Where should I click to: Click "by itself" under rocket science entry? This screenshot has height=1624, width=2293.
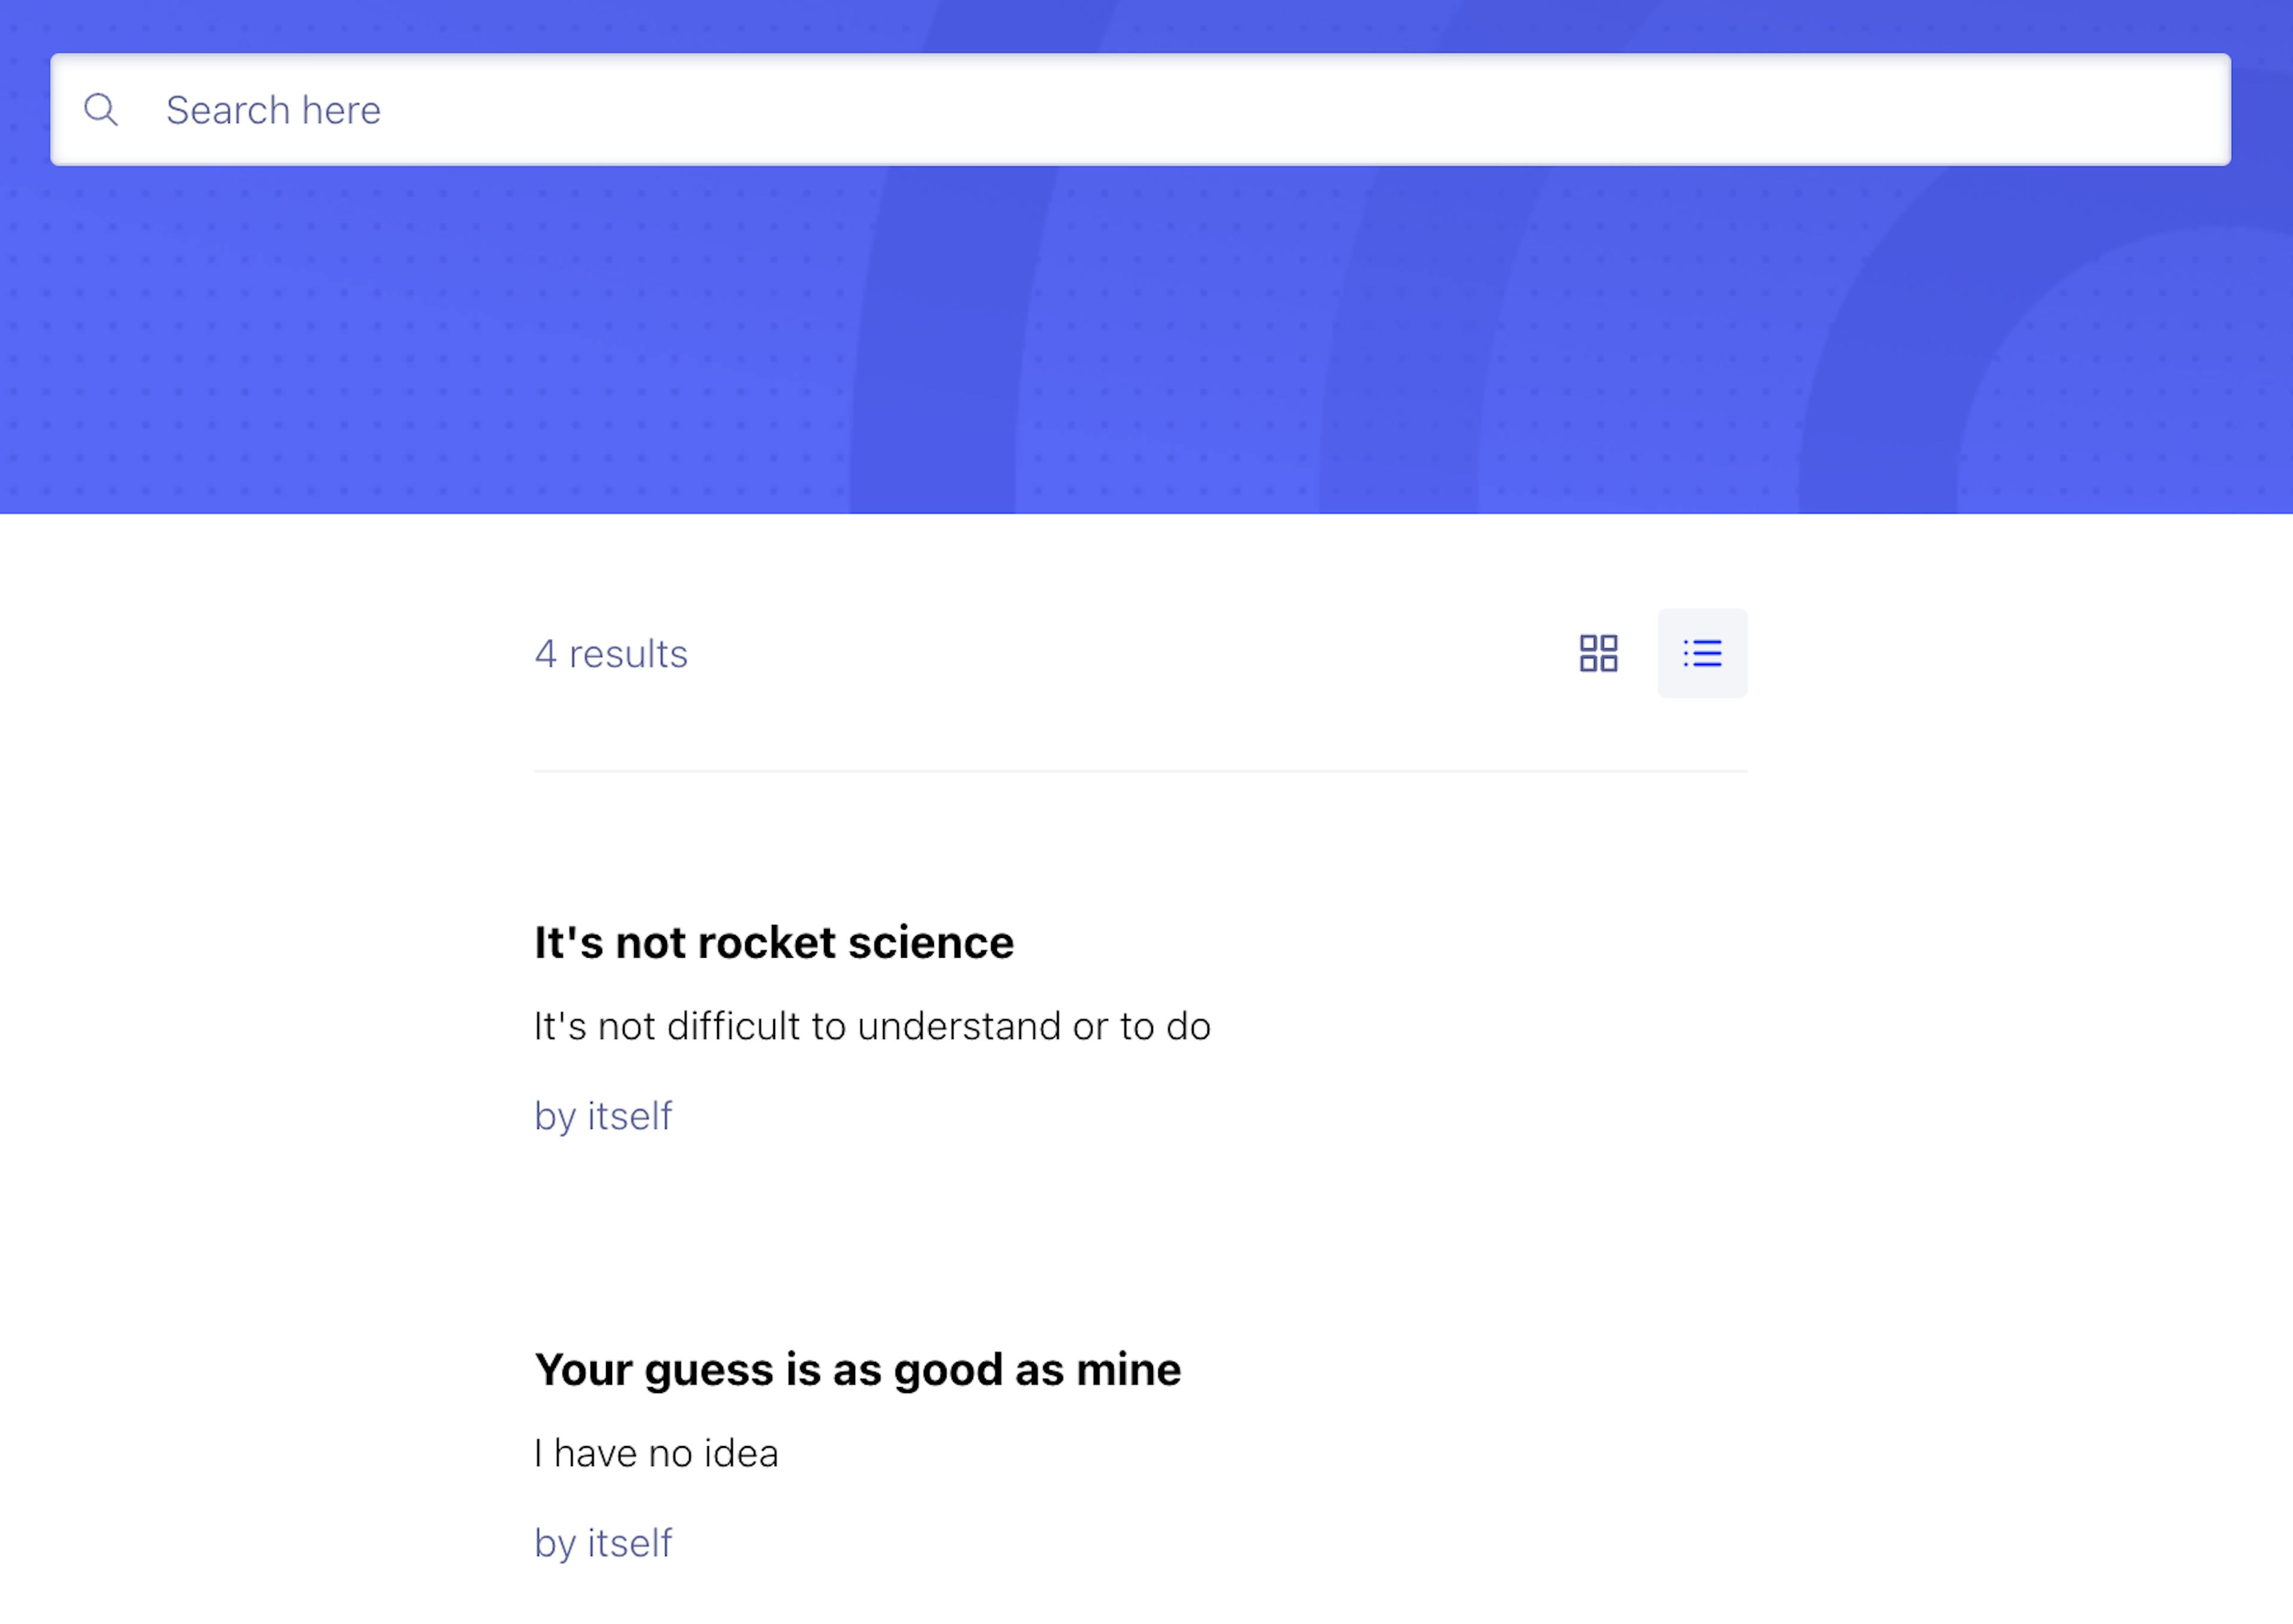click(x=603, y=1116)
